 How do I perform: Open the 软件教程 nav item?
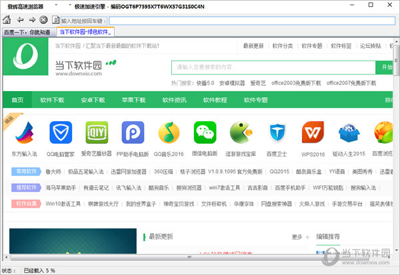tap(215, 100)
